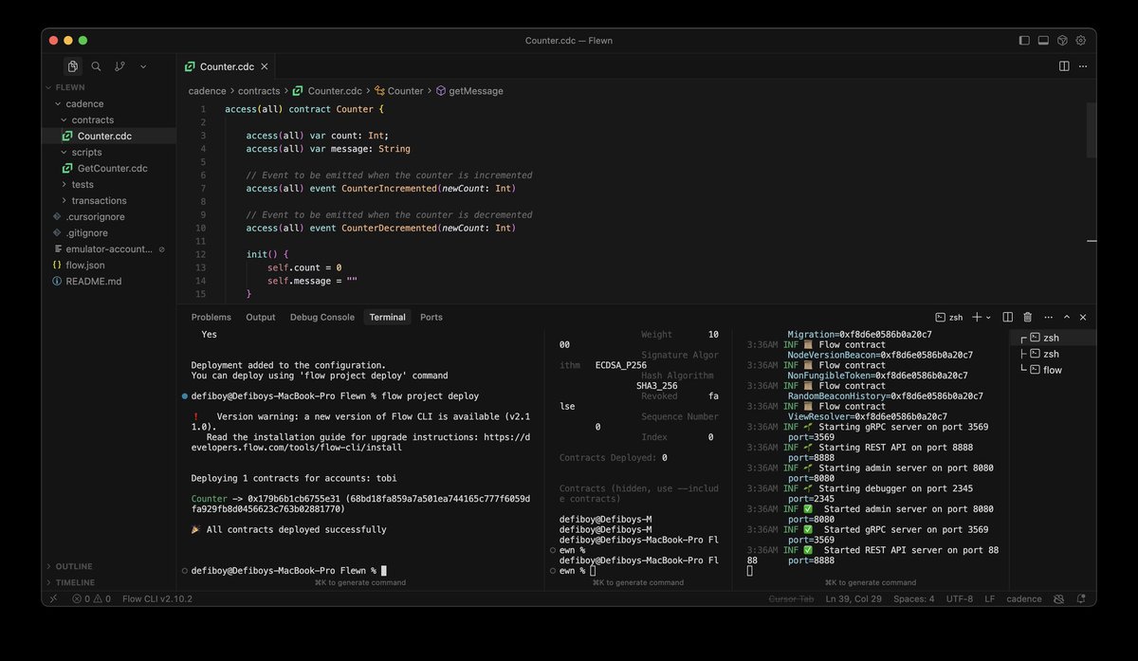The image size is (1138, 661).
Task: Maximize the terminal panel with the chevron
Action: point(1065,317)
